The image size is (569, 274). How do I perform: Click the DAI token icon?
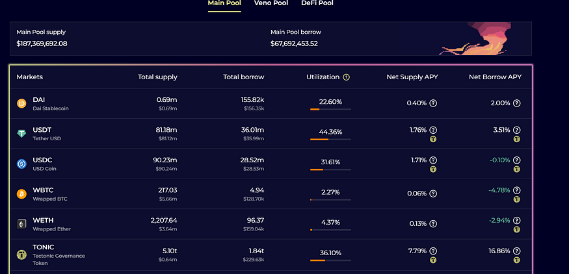coord(21,104)
